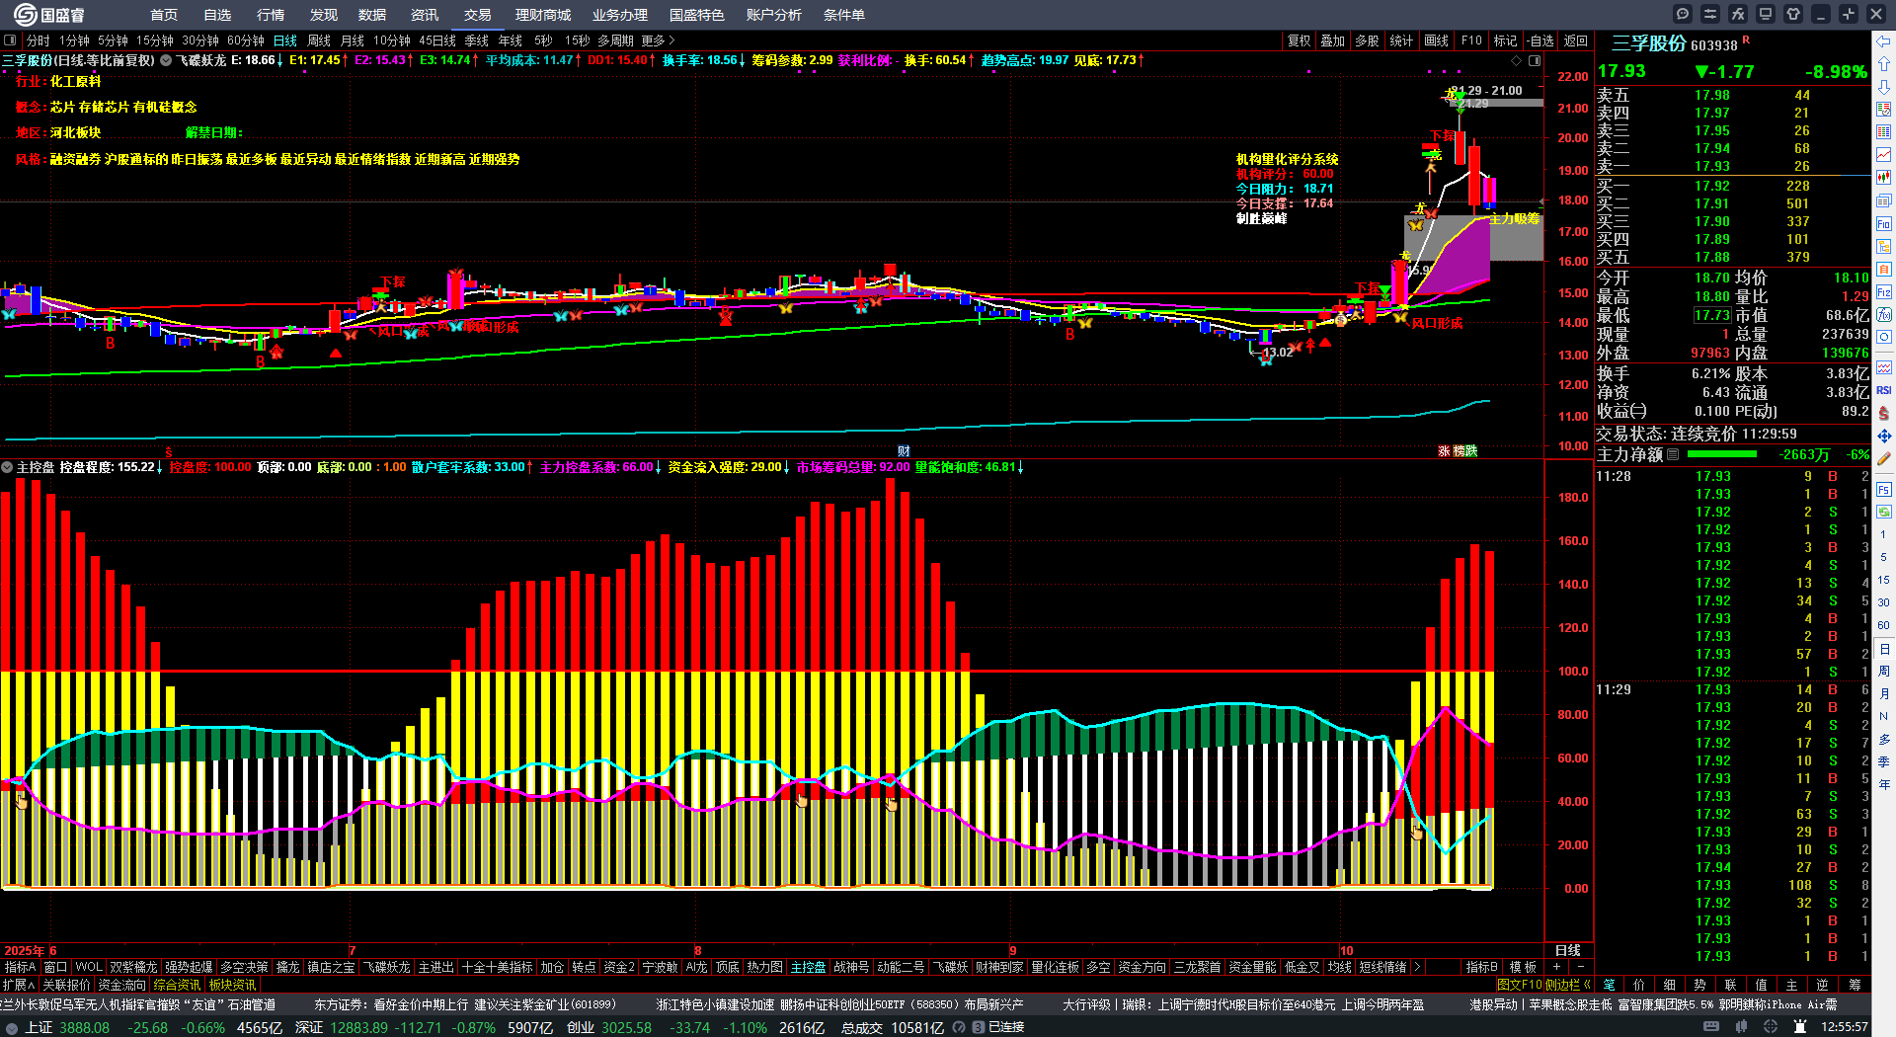Toggle the window layout icon at chart top right
The width and height of the screenshot is (1896, 1037).
pos(1535,60)
